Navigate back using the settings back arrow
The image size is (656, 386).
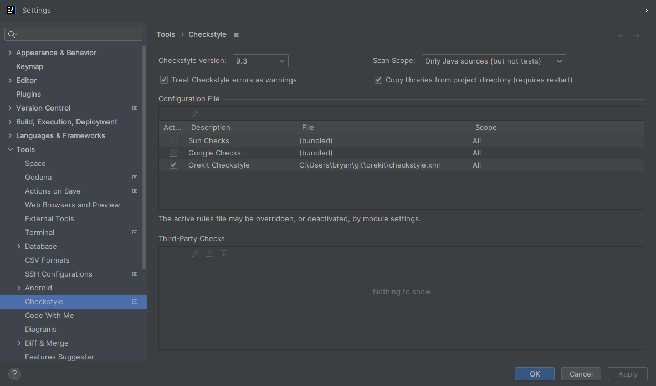point(621,35)
